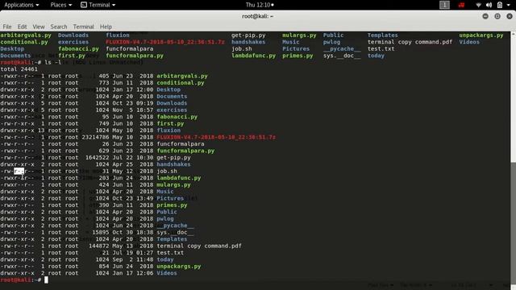Open the Applications menu in top bar
516x290 pixels.
point(22,5)
